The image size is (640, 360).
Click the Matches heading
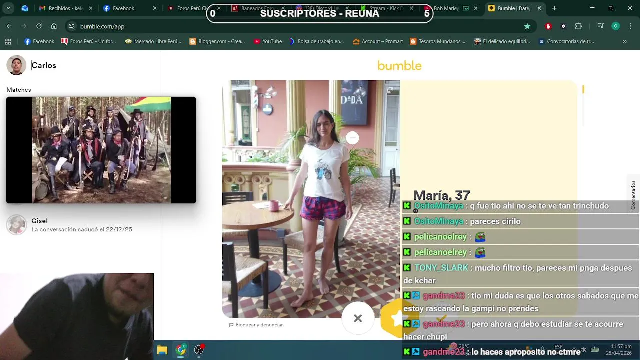coord(19,90)
